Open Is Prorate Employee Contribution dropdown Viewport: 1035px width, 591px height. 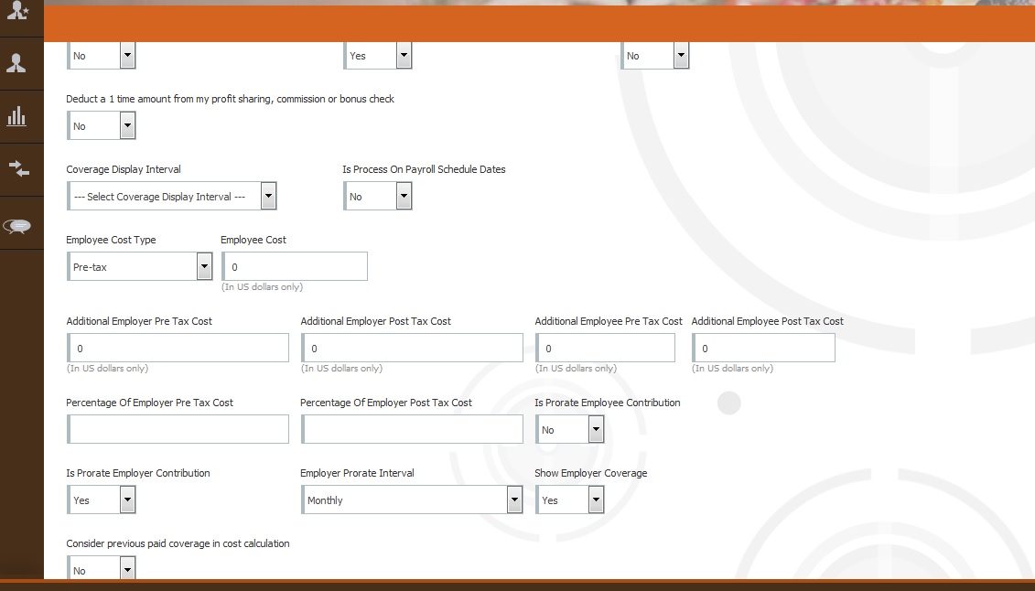pos(569,429)
